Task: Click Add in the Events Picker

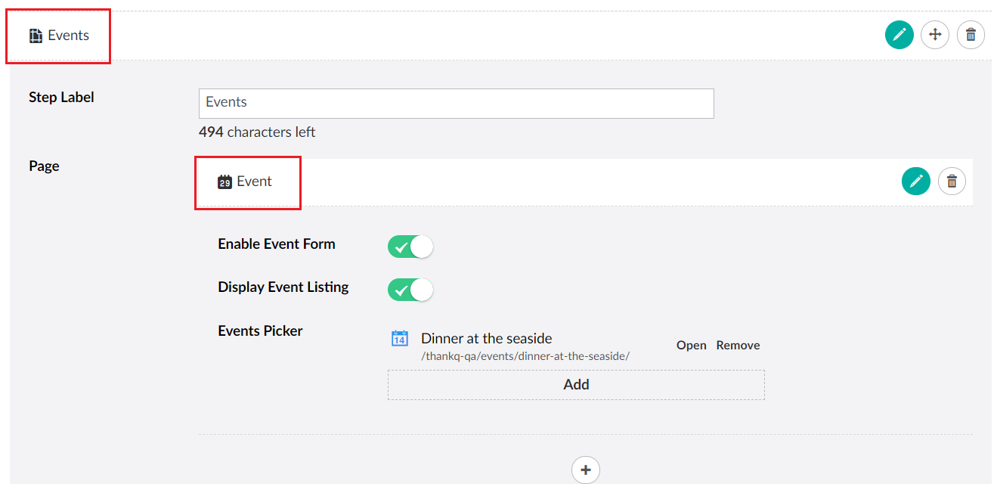Action: pos(576,384)
